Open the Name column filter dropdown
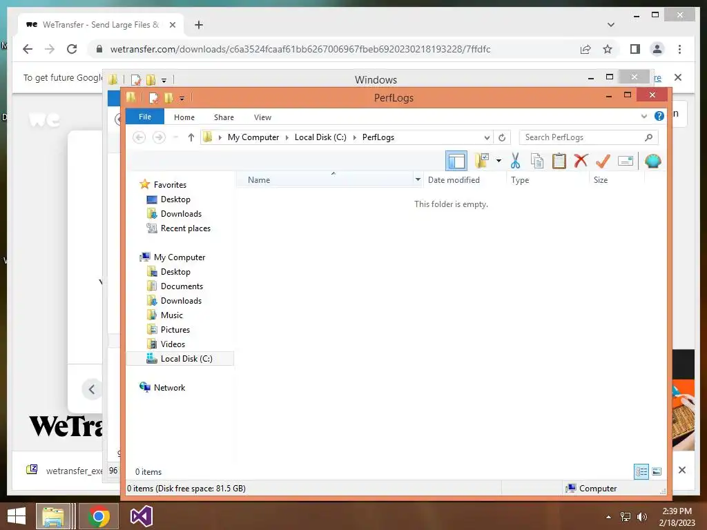 coord(418,180)
